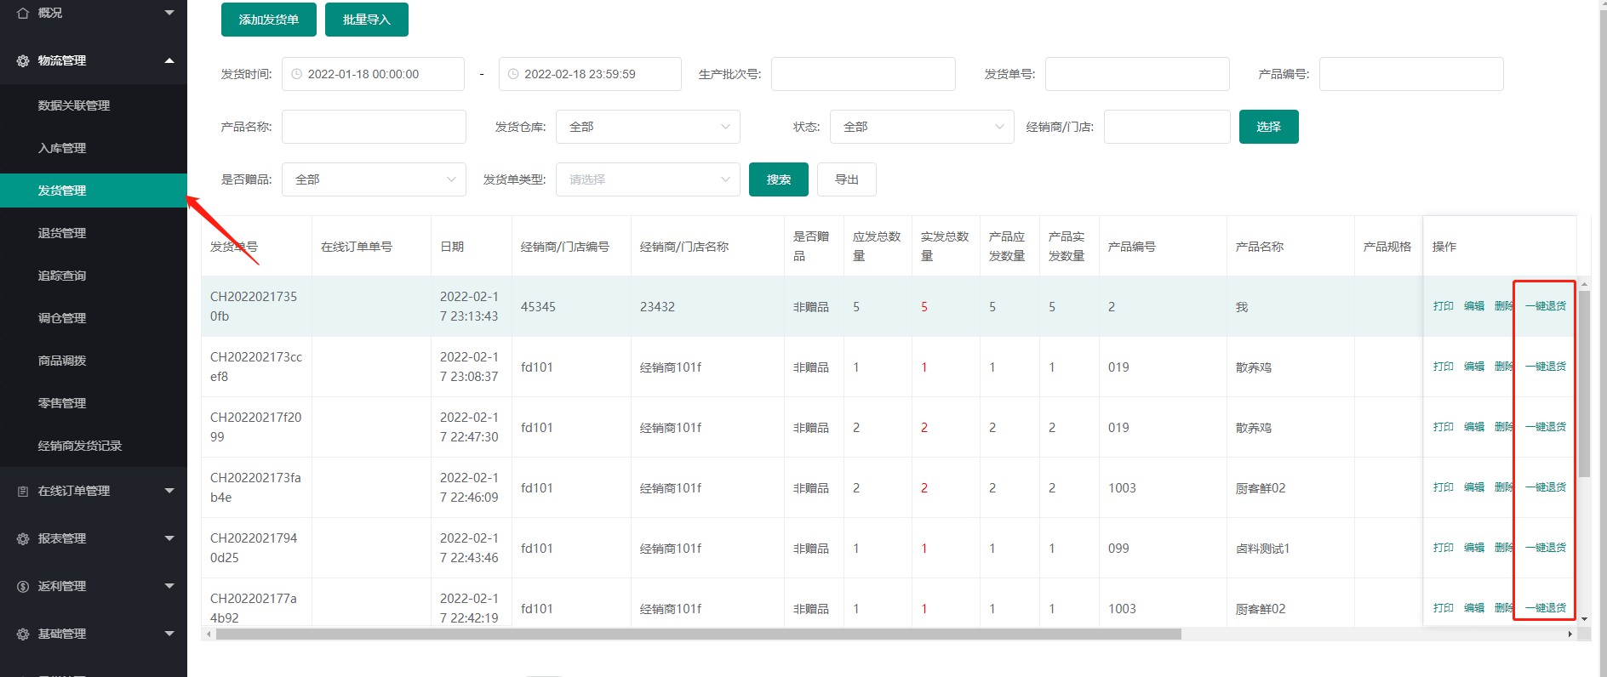The image size is (1607, 677).
Task: Click the 导出 button
Action: click(x=847, y=179)
